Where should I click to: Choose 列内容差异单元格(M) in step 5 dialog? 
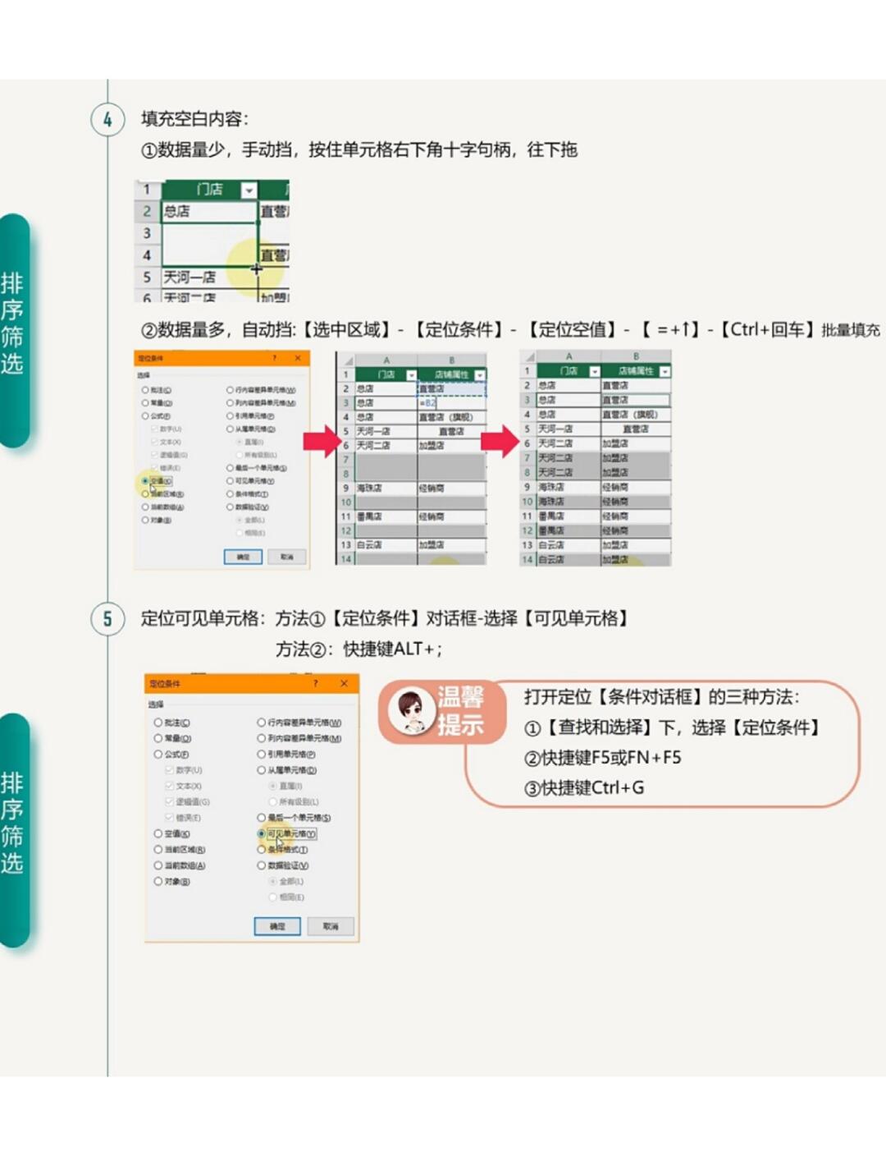coord(262,738)
